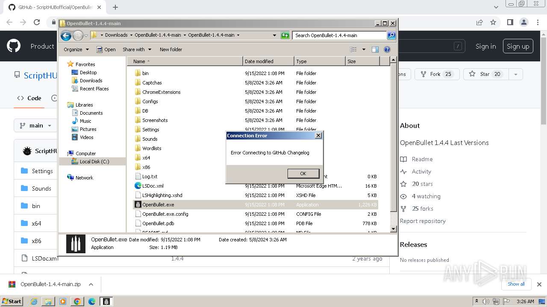
Task: Select Local Disk (C:) in navigation pane
Action: [94, 162]
